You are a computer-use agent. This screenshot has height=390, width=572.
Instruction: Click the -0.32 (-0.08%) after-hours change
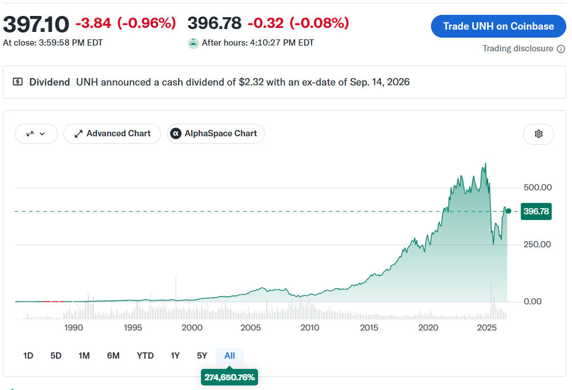pyautogui.click(x=299, y=23)
